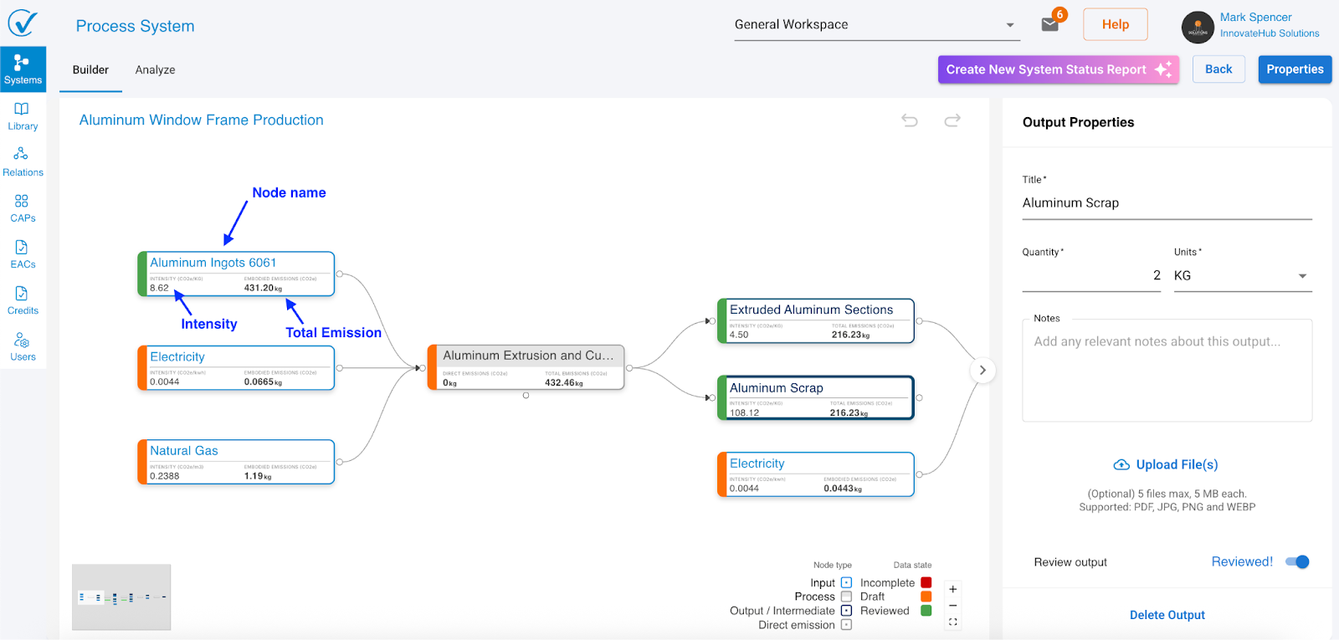
Task: Open the mail notifications icon
Action: 1050,25
